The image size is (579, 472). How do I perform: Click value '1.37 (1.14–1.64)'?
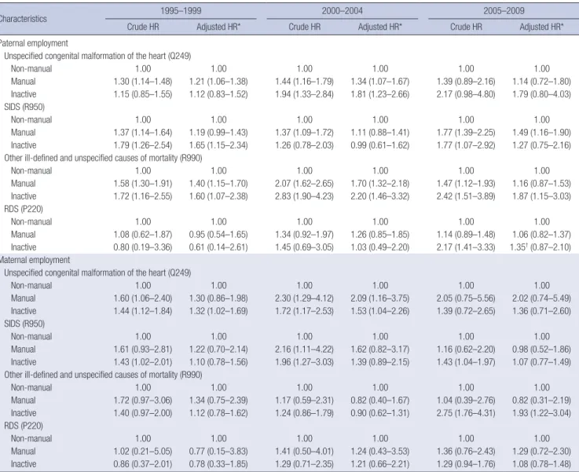(143, 133)
